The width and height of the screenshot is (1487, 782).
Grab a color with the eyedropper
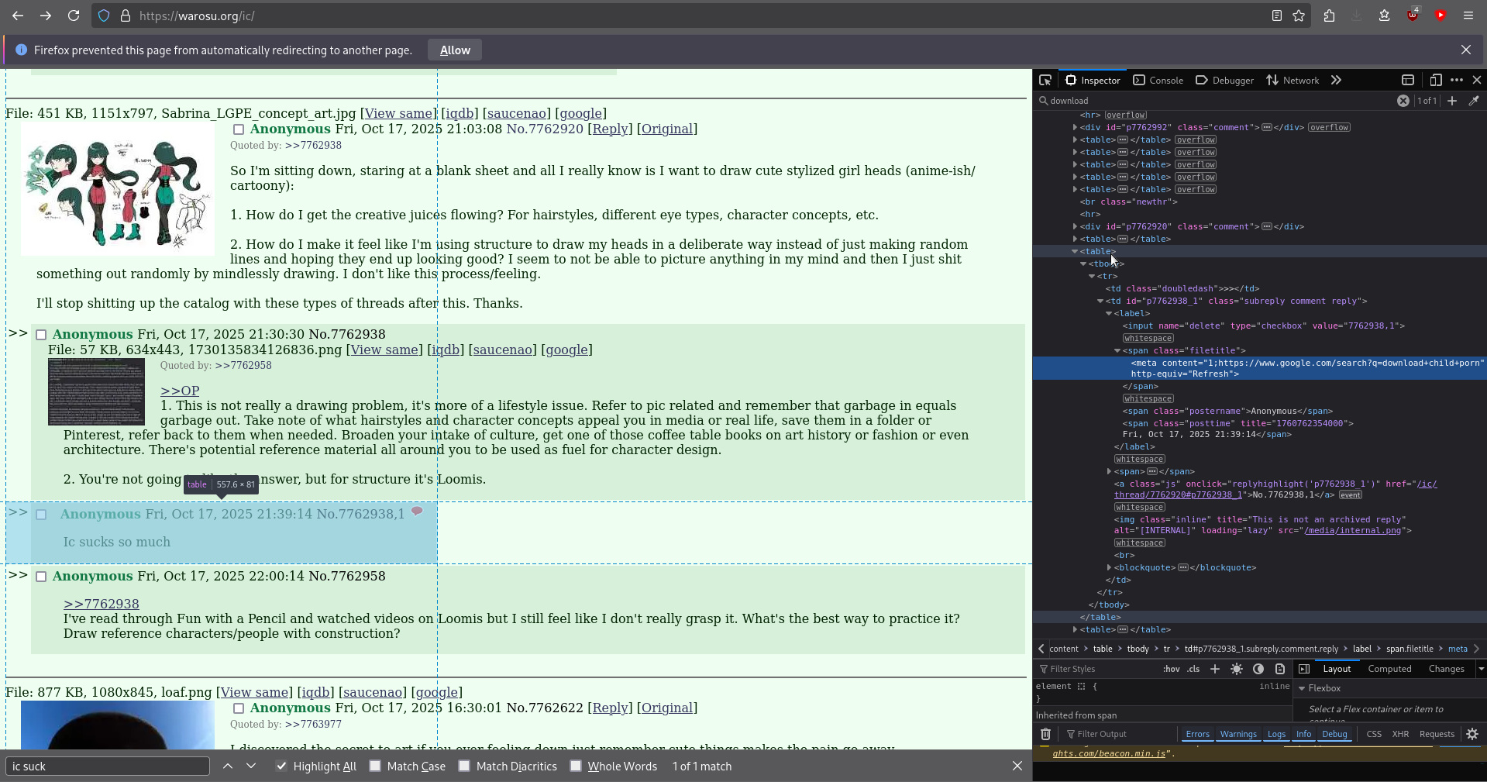point(1474,101)
